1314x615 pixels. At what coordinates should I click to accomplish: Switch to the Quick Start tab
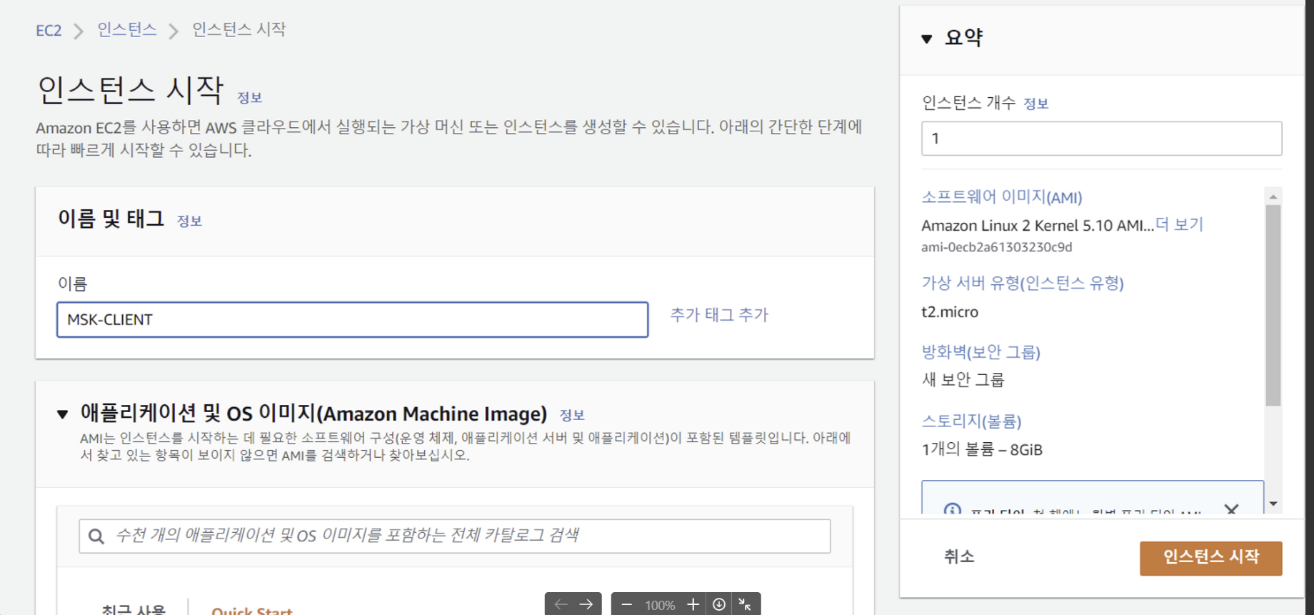tap(251, 610)
